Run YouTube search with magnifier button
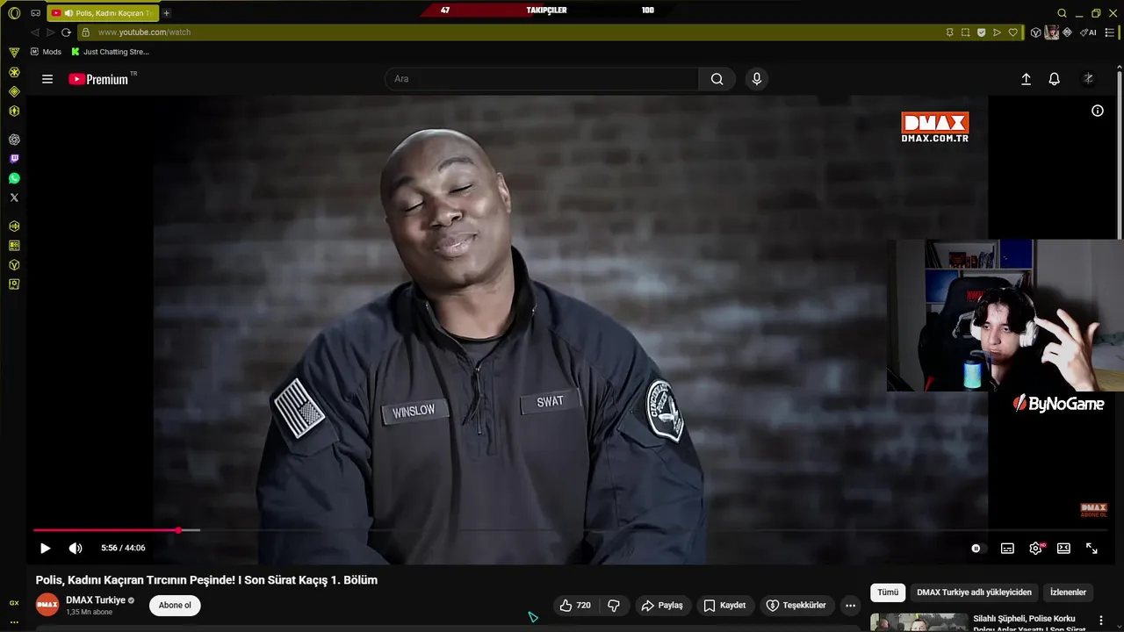1124x632 pixels. (x=717, y=79)
